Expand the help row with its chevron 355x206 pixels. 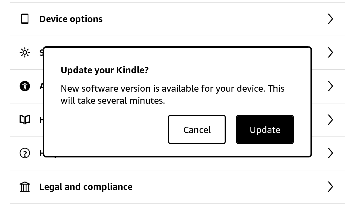click(330, 153)
